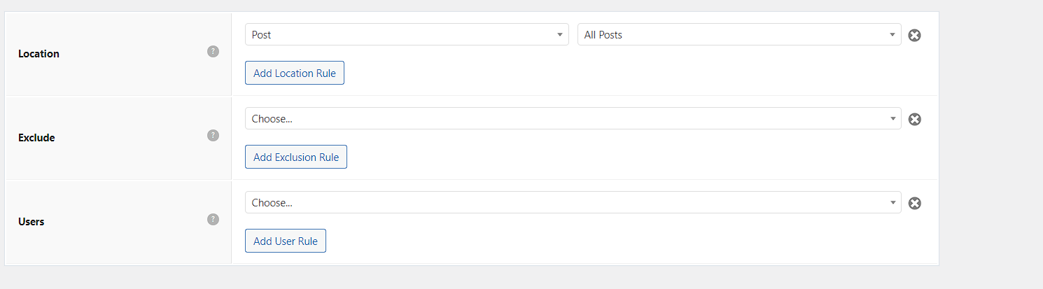Remove the user rule row
Image resolution: width=1043 pixels, height=289 pixels.
914,203
